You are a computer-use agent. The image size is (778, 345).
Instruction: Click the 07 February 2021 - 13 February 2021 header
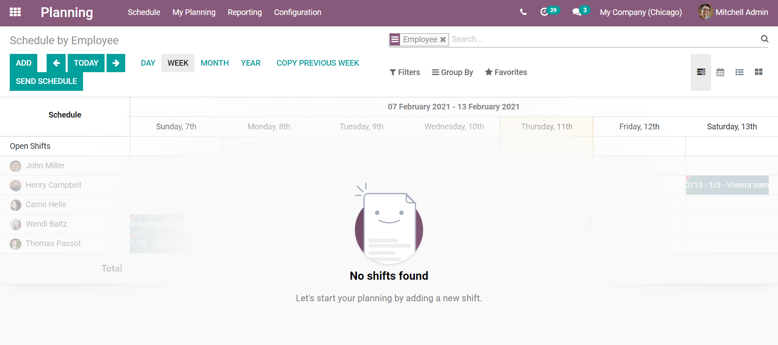click(453, 107)
